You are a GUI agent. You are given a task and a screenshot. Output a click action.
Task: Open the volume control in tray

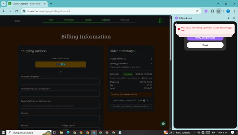[x=199, y=132]
